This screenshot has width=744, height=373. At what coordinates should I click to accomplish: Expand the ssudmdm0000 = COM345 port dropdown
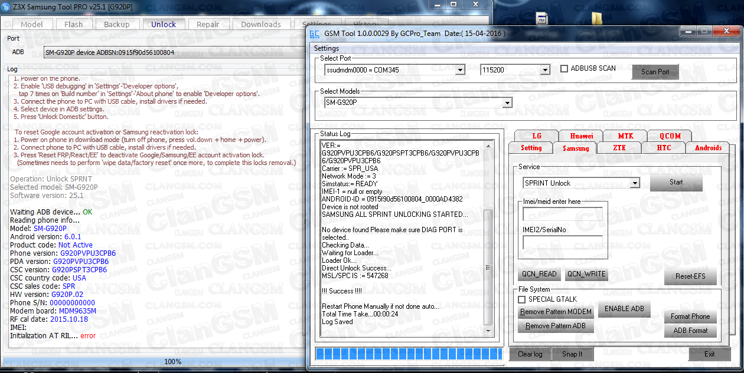(460, 70)
